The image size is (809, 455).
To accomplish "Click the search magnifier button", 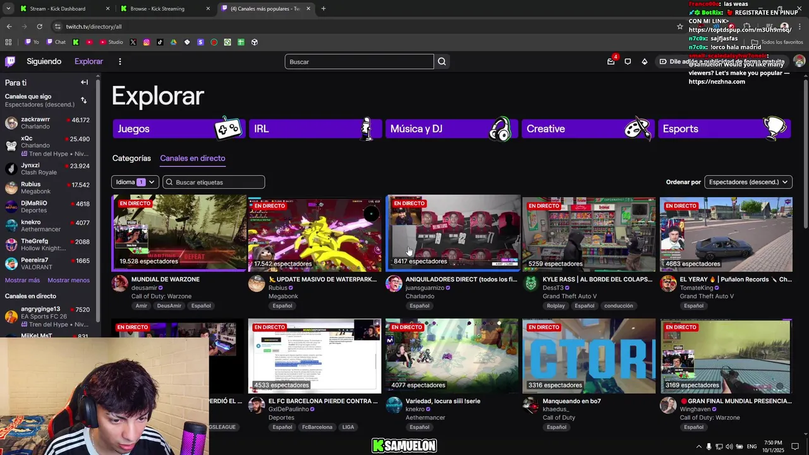I will pyautogui.click(x=442, y=61).
